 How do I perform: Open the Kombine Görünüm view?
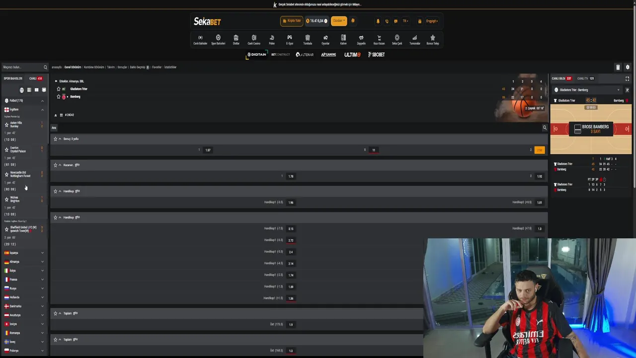(x=94, y=67)
